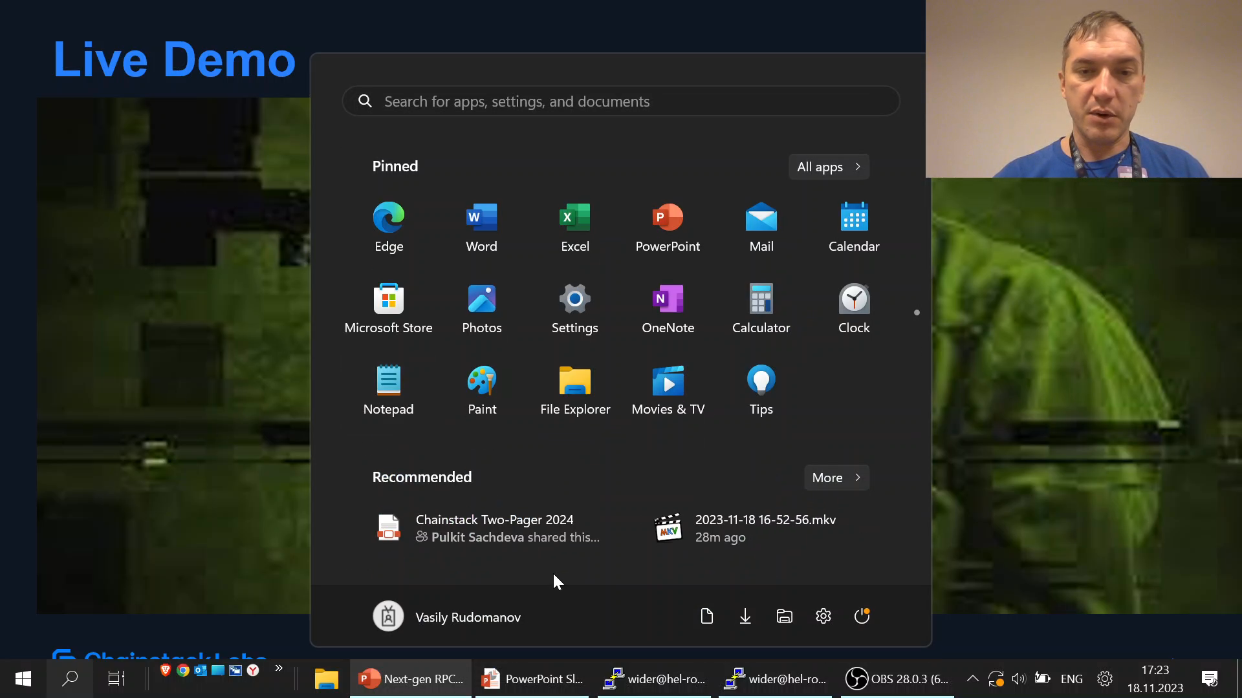Screen dimensions: 1242x698
Task: Open the File Explorer taskbar icon
Action: [x=327, y=679]
